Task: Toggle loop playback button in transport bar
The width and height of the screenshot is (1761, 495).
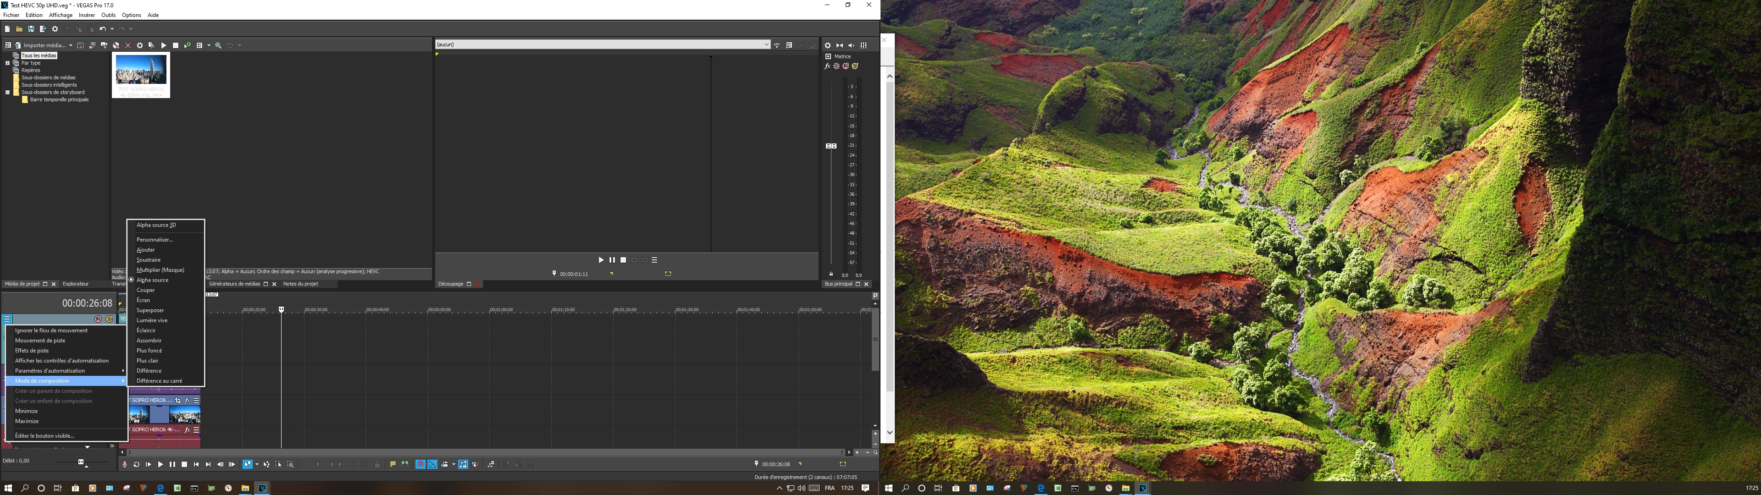Action: click(x=136, y=464)
